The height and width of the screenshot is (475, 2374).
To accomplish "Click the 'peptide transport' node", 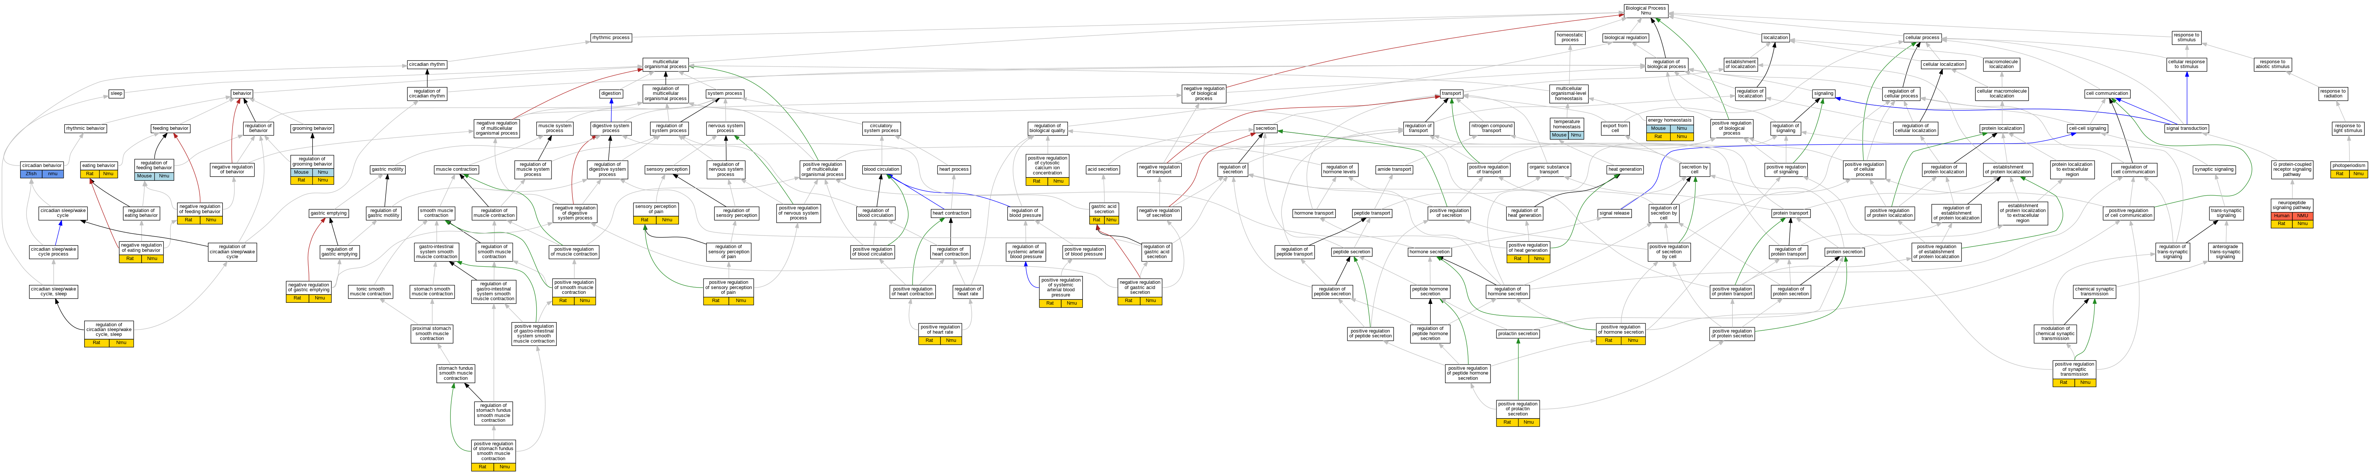I will tap(1372, 214).
